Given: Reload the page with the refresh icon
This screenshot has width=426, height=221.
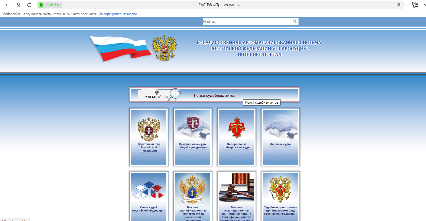Looking at the screenshot, I should pyautogui.click(x=29, y=5).
